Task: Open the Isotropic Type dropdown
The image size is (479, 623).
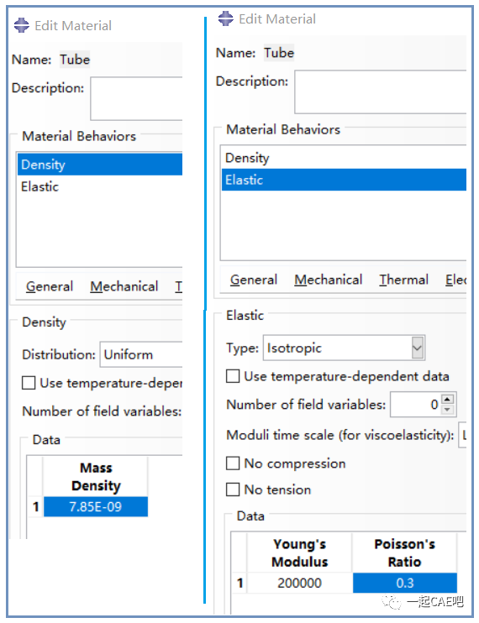Action: [x=345, y=348]
